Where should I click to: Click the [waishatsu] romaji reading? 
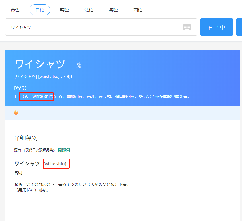coord(49,77)
